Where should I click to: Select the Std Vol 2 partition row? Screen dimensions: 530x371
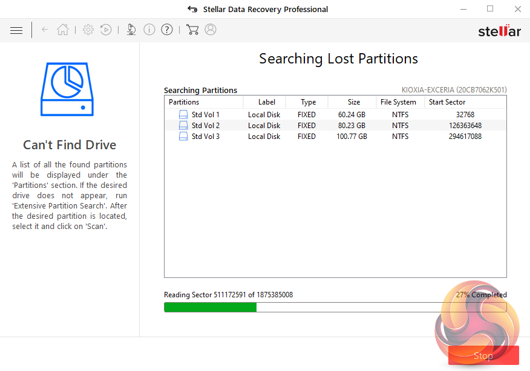click(x=205, y=126)
